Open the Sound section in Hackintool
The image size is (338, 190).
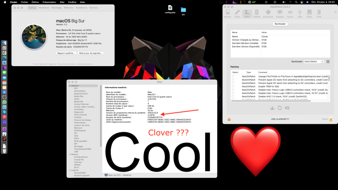290,13
